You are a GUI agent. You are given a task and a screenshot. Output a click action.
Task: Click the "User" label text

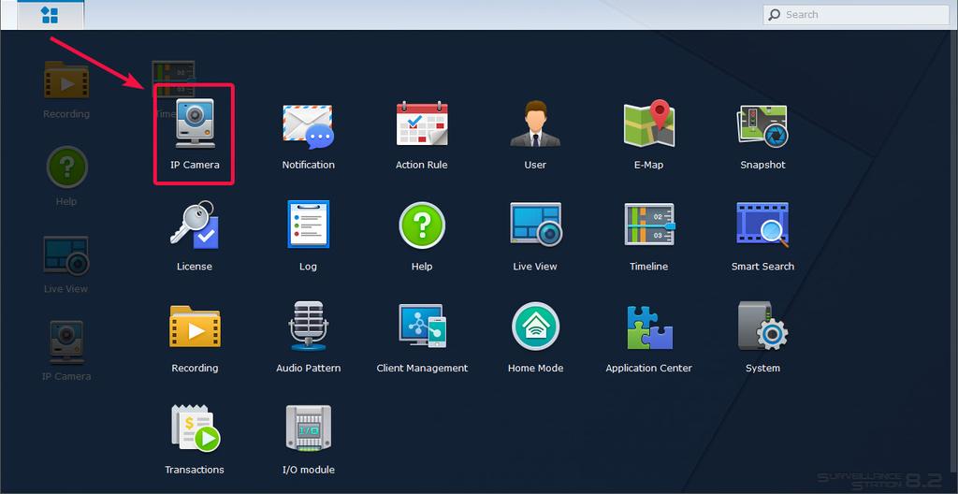pyautogui.click(x=535, y=165)
